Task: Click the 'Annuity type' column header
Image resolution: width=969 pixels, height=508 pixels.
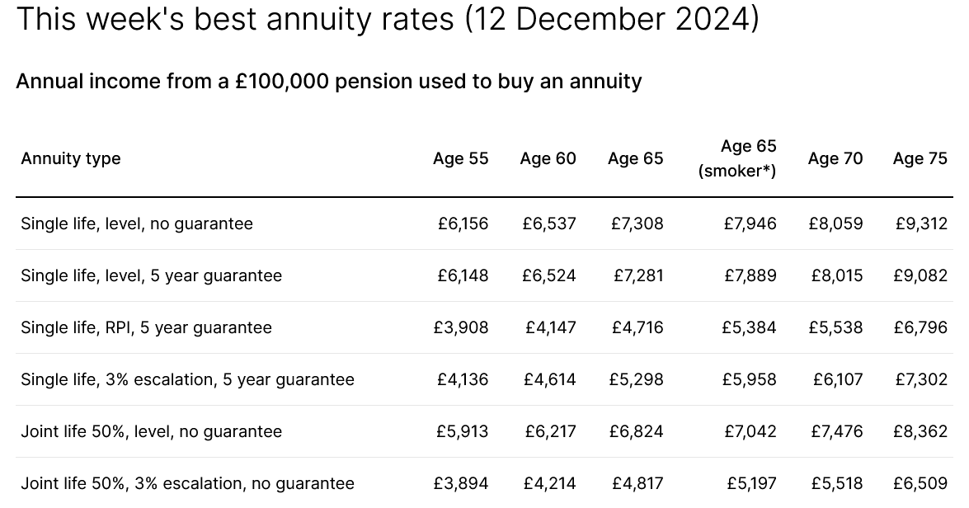Action: 71,158
